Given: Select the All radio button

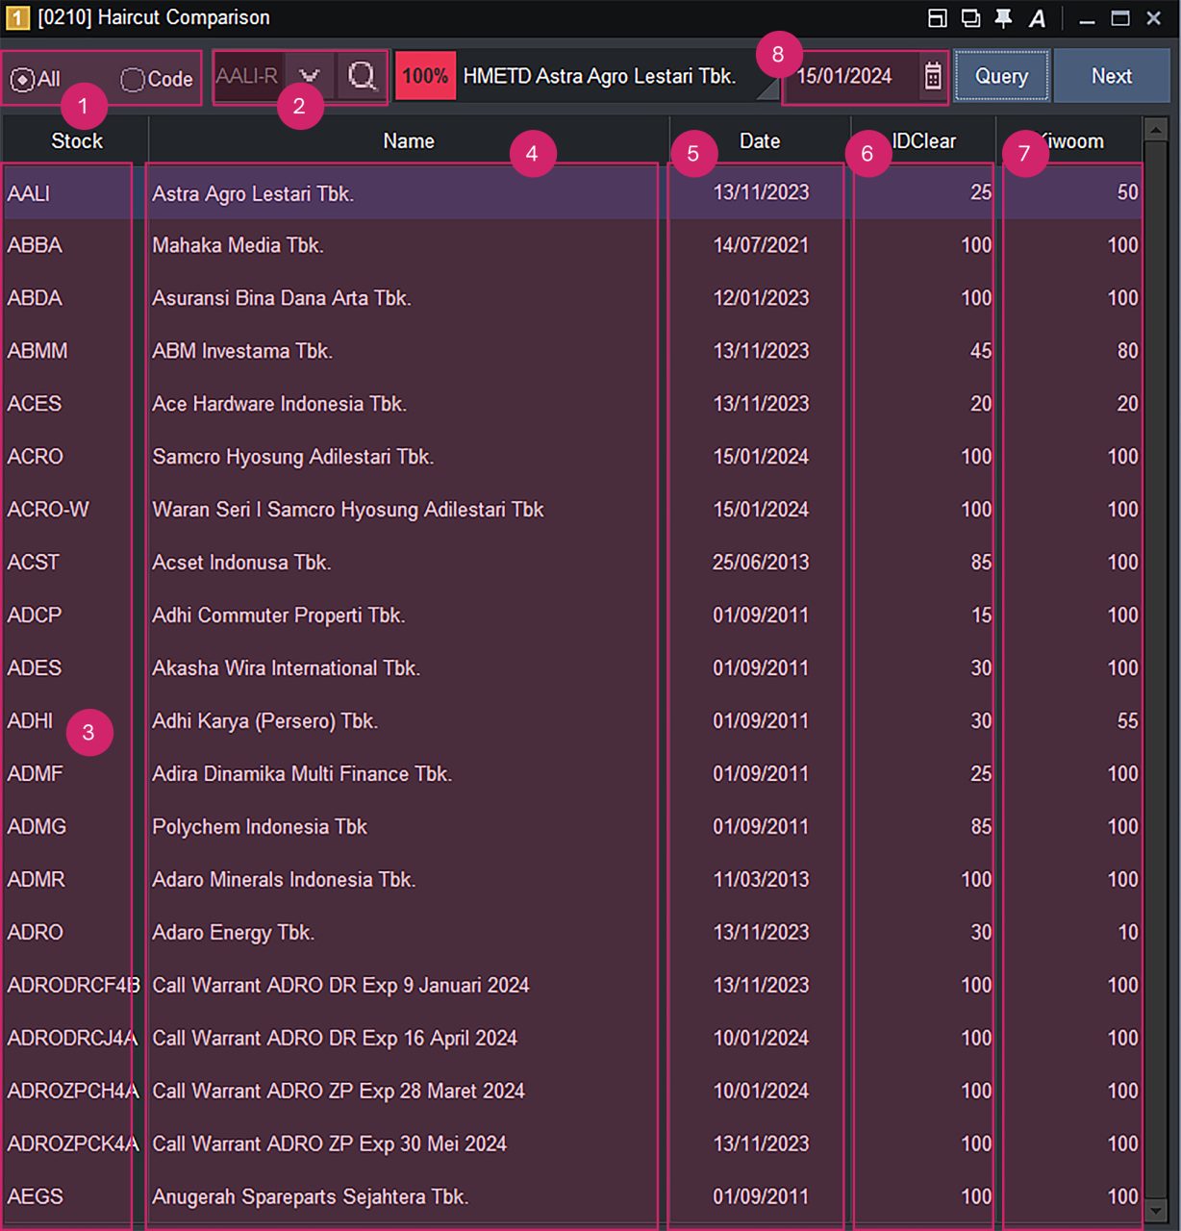Looking at the screenshot, I should [21, 80].
